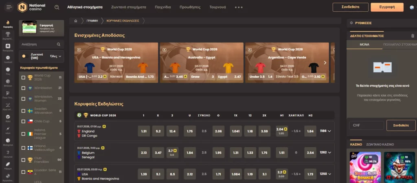
Task: Click the language globe icon
Action: point(412,7)
